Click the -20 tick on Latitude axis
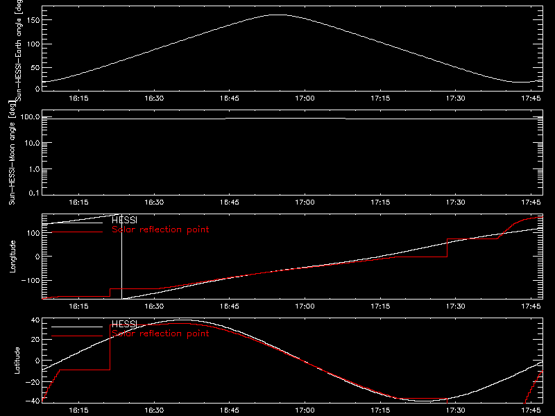 (33, 382)
